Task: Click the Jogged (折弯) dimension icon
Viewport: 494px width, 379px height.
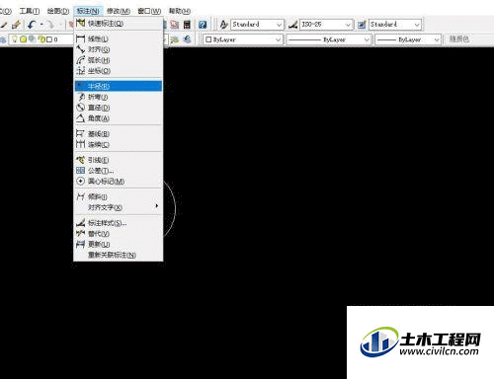Action: click(x=80, y=97)
